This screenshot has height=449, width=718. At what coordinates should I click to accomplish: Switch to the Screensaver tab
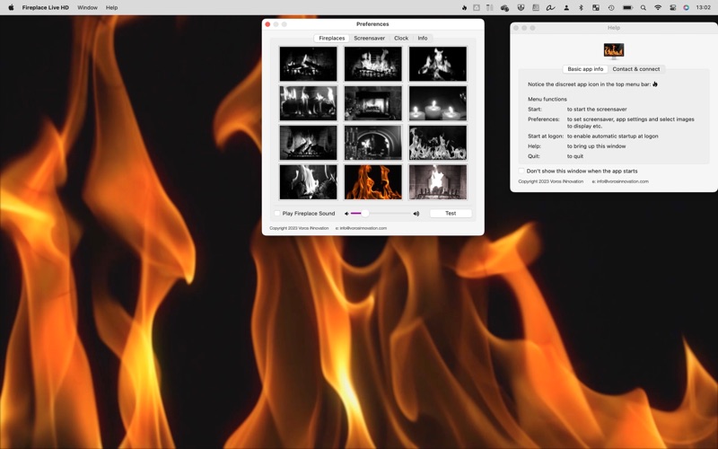pos(369,39)
